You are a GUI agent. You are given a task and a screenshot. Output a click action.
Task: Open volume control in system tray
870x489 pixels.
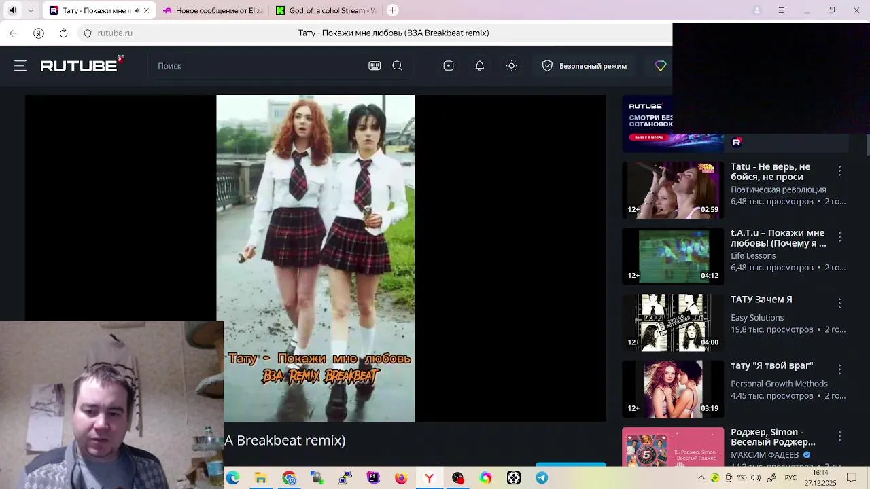point(756,478)
